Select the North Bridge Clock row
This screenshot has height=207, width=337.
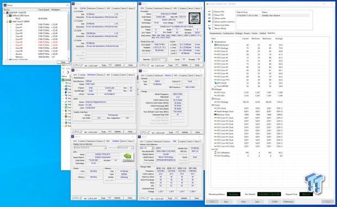[x=248, y=112]
